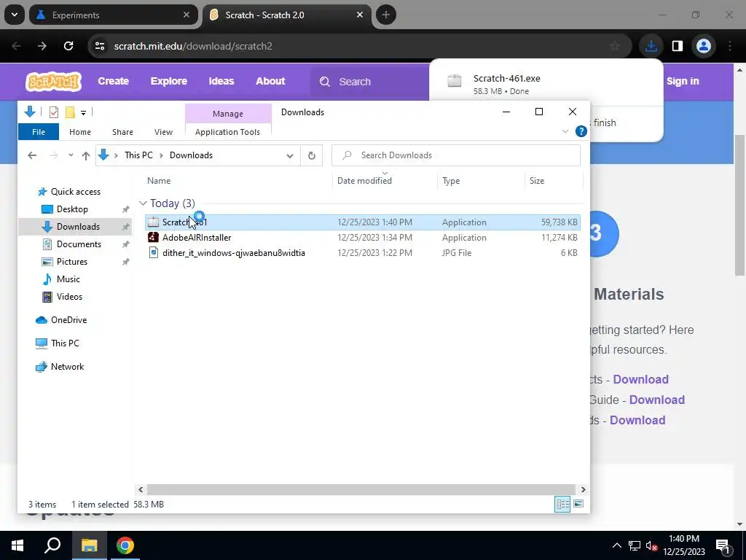This screenshot has width=746, height=560.
Task: Open Pictures in navigation pane
Action: point(72,262)
